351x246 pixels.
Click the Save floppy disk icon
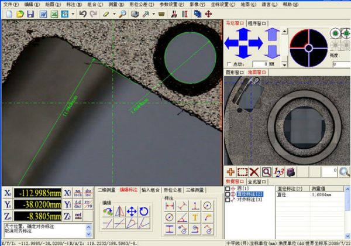click(x=30, y=13)
